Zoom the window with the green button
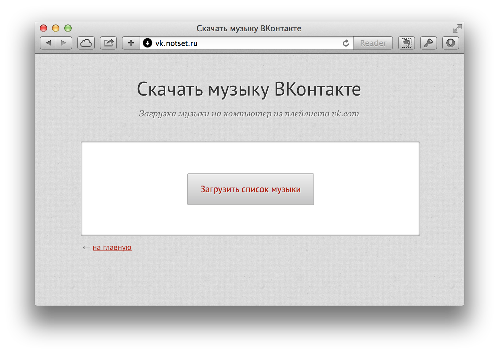The height and width of the screenshot is (354, 499). [x=68, y=28]
